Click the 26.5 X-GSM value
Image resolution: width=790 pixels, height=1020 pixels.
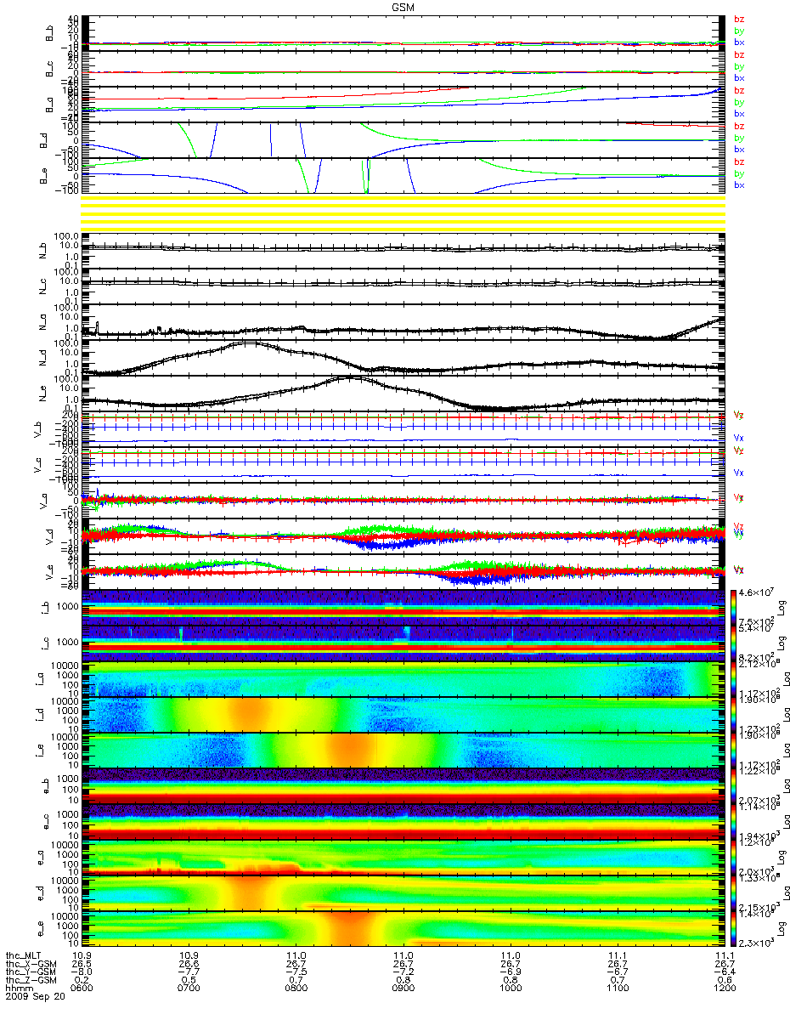[81, 964]
